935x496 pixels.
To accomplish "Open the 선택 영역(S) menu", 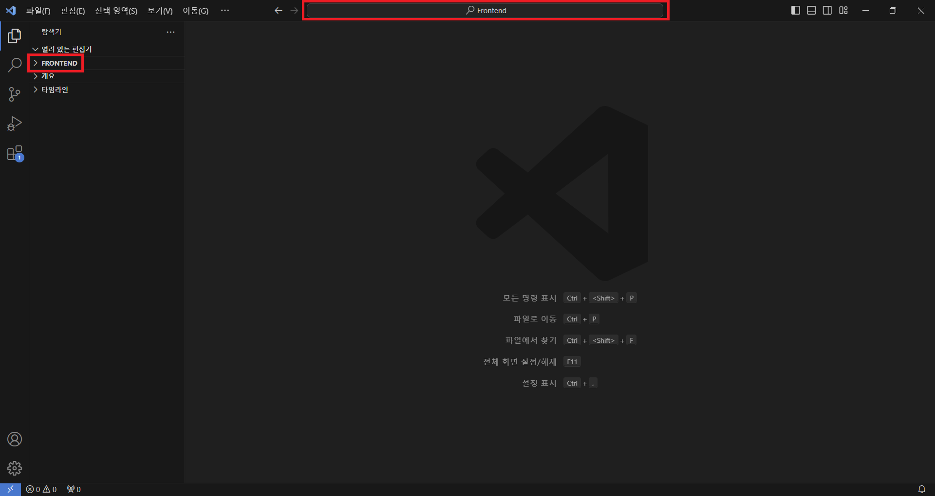I will (x=116, y=11).
